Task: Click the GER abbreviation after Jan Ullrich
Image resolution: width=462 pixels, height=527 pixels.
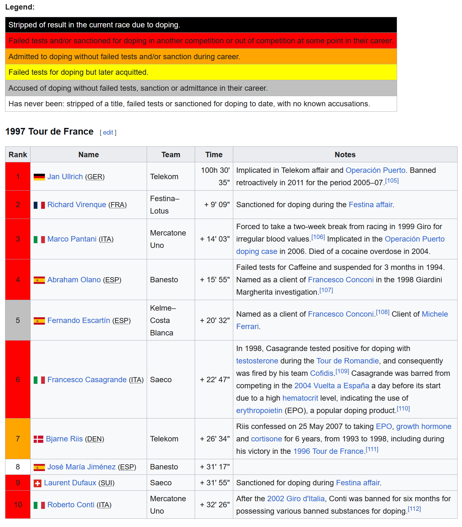Action: pyautogui.click(x=95, y=177)
